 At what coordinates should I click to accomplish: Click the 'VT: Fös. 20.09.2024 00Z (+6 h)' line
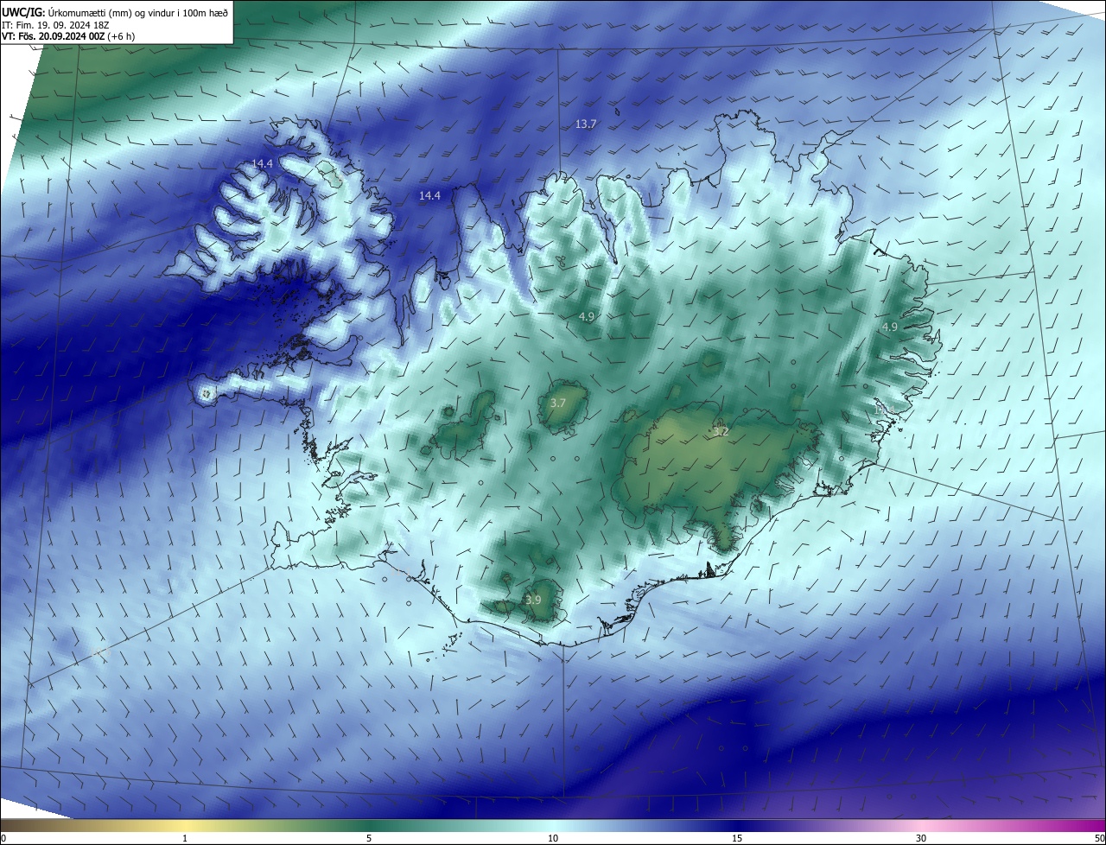point(68,36)
